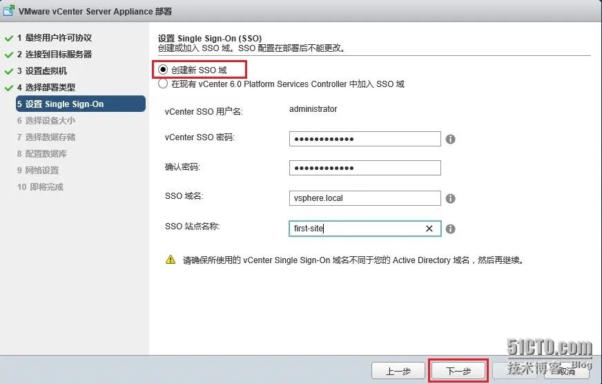Focus the 确认密码 confirm password field
Image resolution: width=602 pixels, height=384 pixels.
365,168
